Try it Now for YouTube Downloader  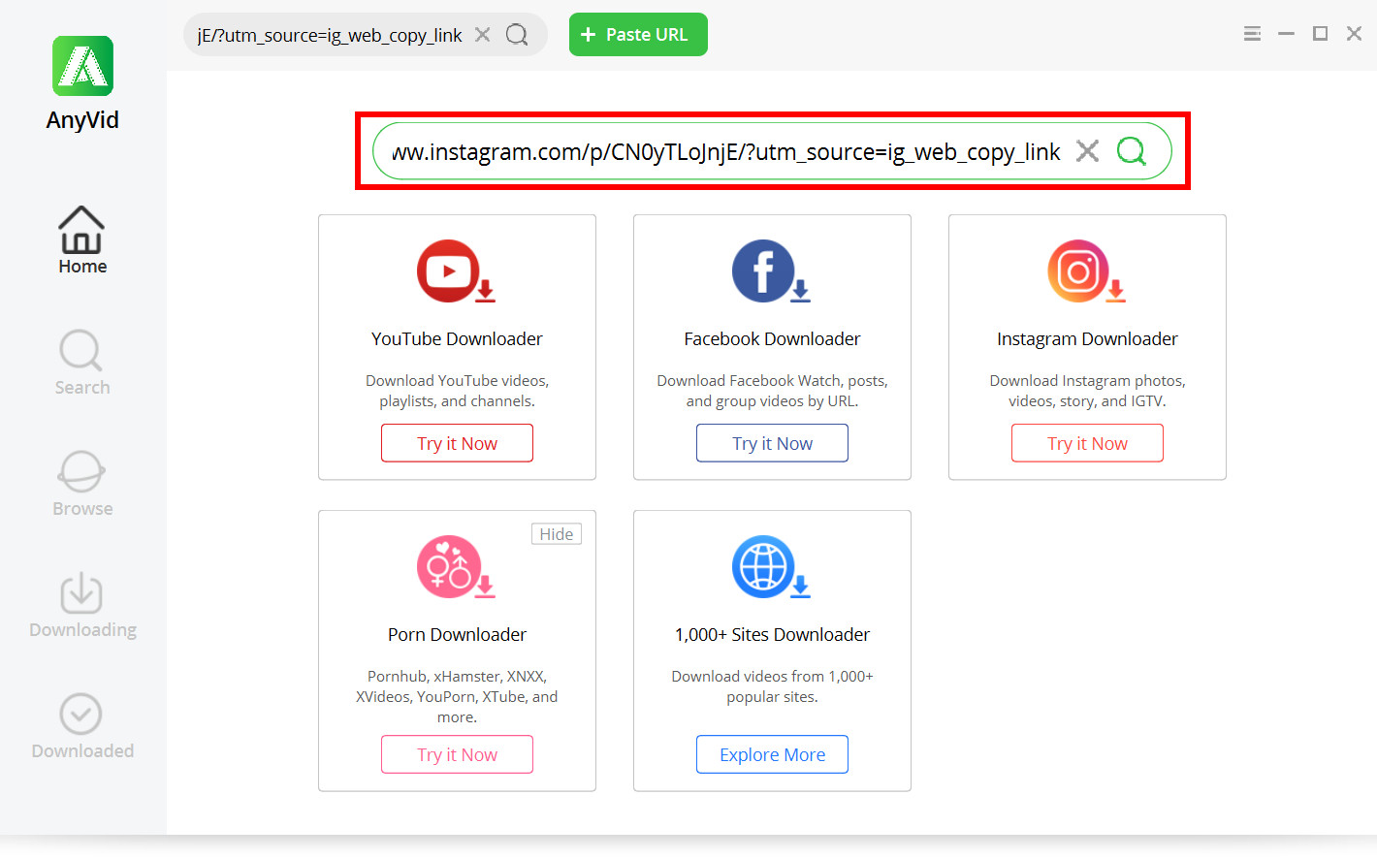(457, 443)
